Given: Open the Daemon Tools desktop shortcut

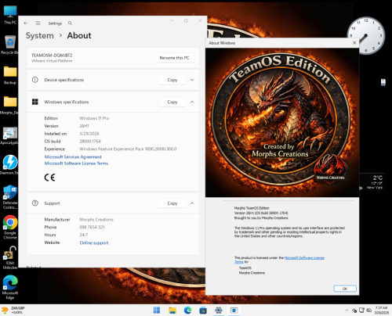Looking at the screenshot, I should (10, 164).
